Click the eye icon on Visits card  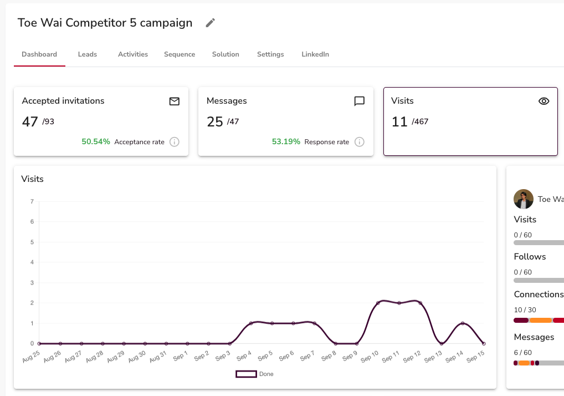(x=544, y=101)
